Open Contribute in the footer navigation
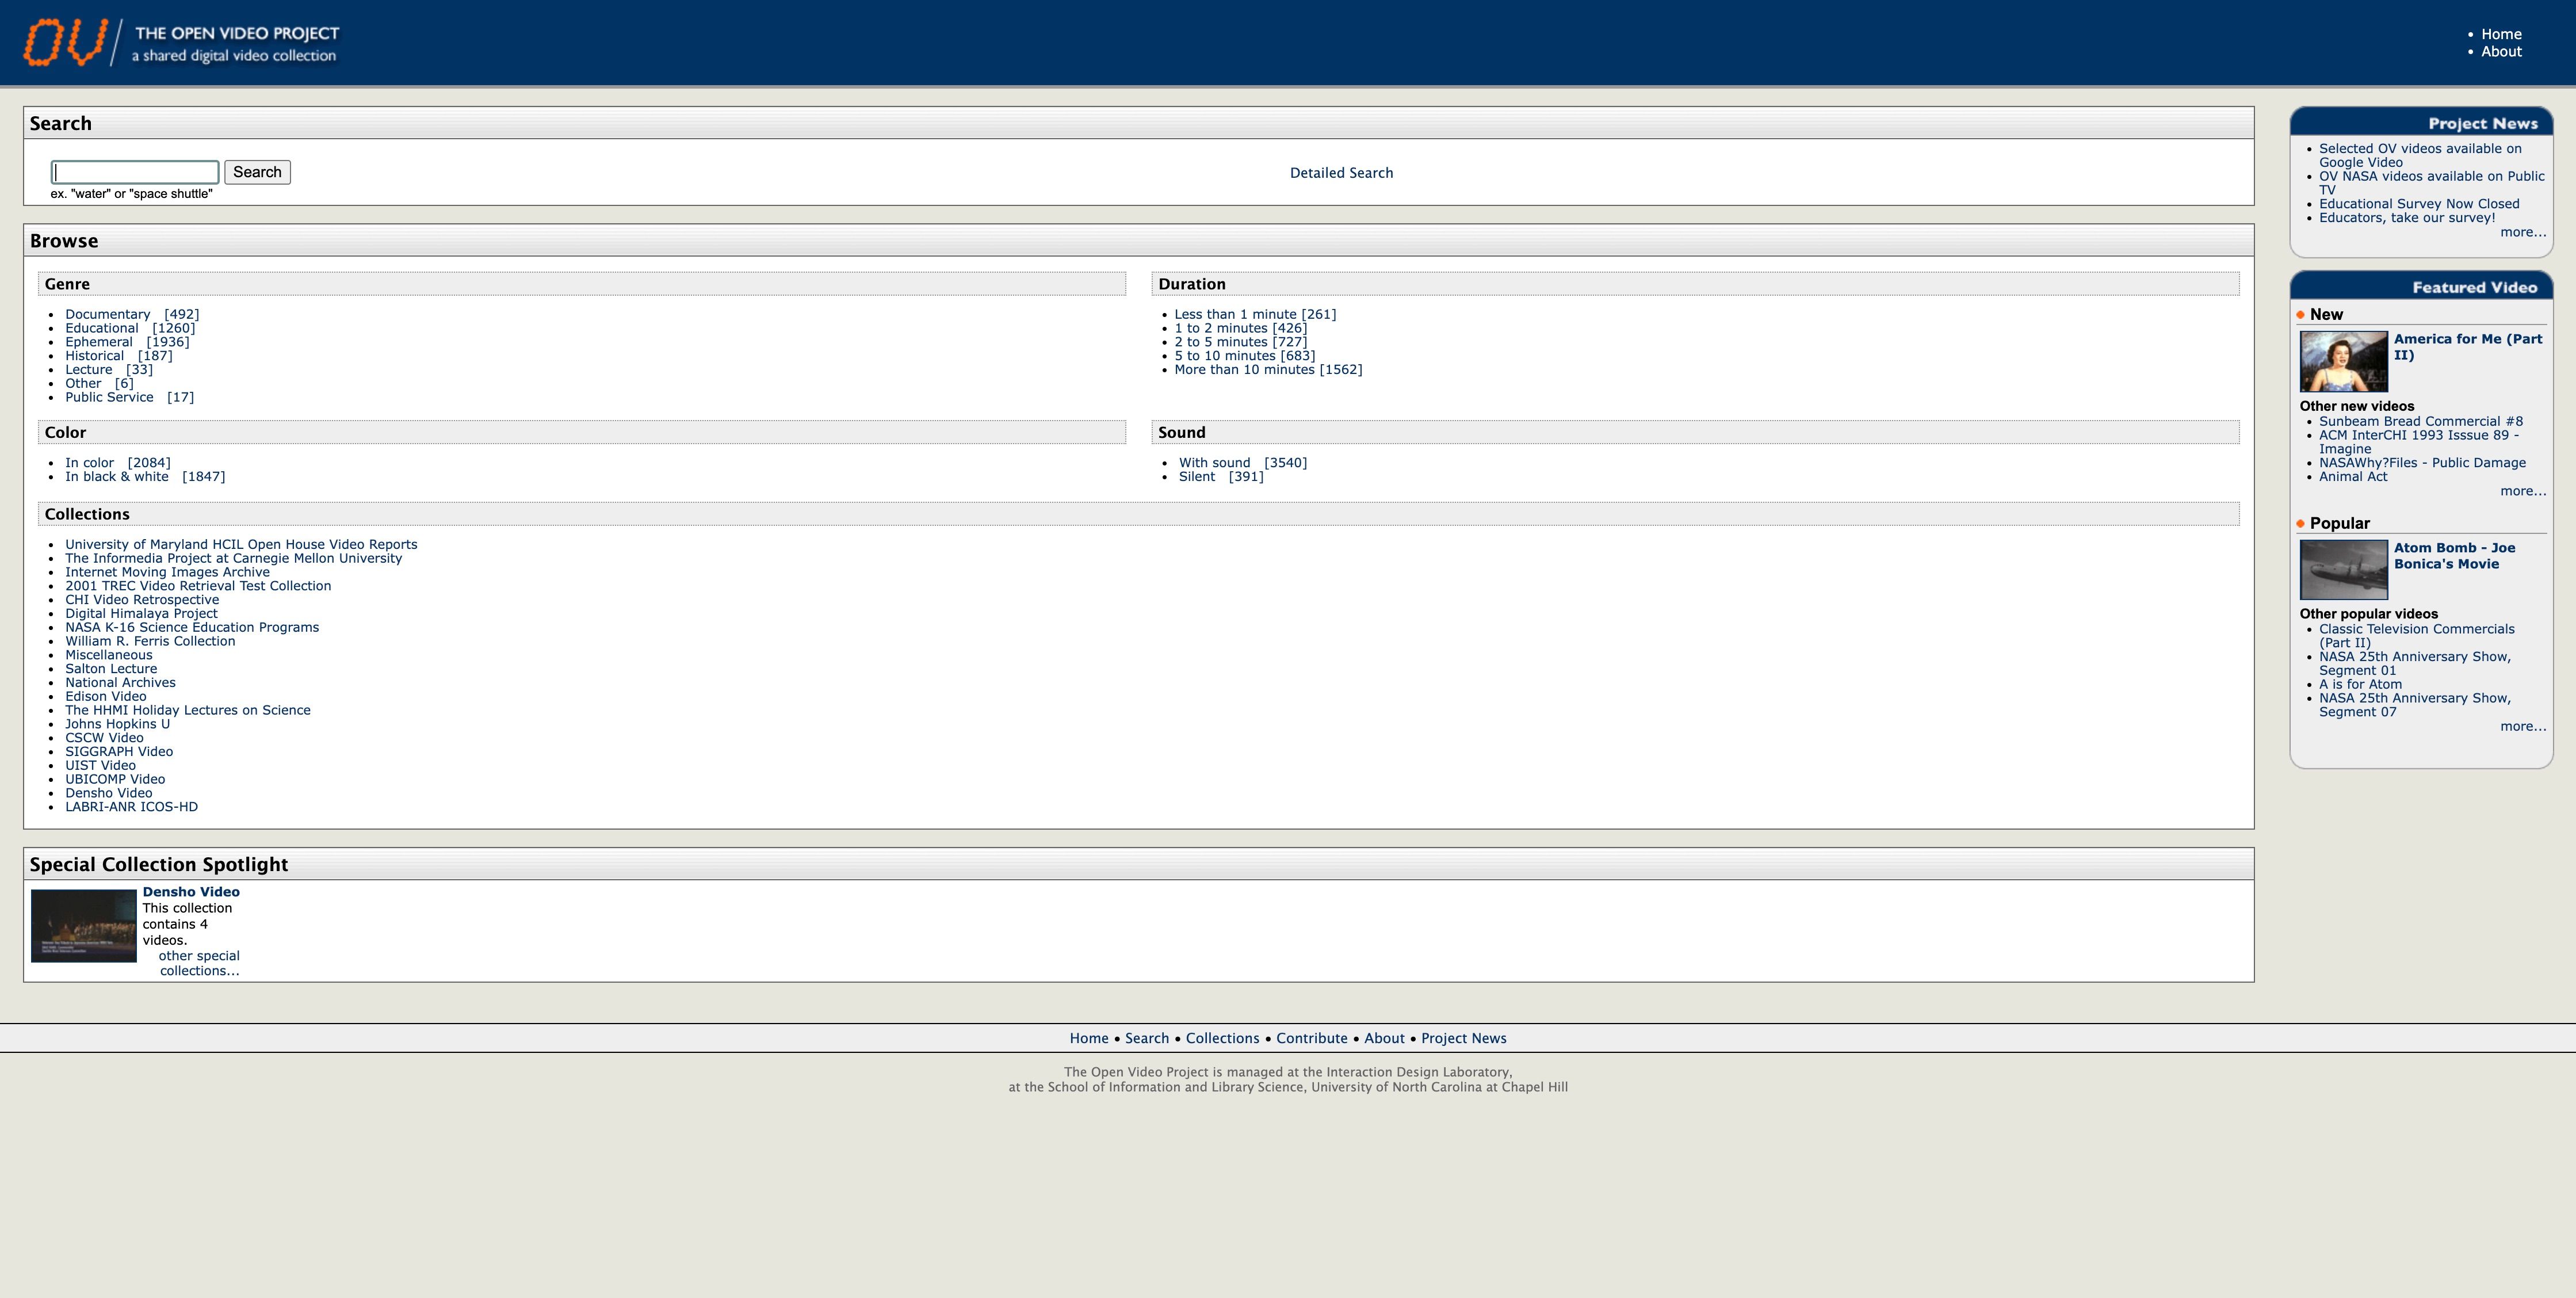Viewport: 2576px width, 1298px height. [1311, 1038]
